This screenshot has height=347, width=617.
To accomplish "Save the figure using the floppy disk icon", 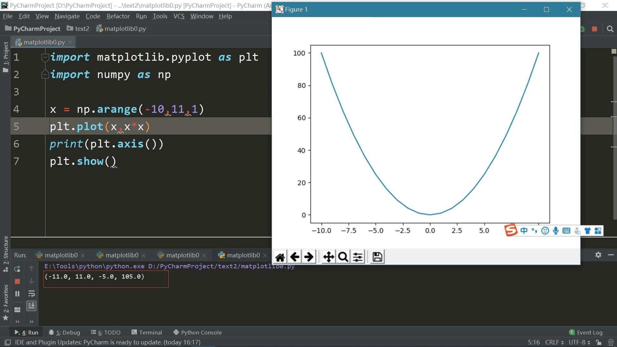I will click(x=376, y=256).
